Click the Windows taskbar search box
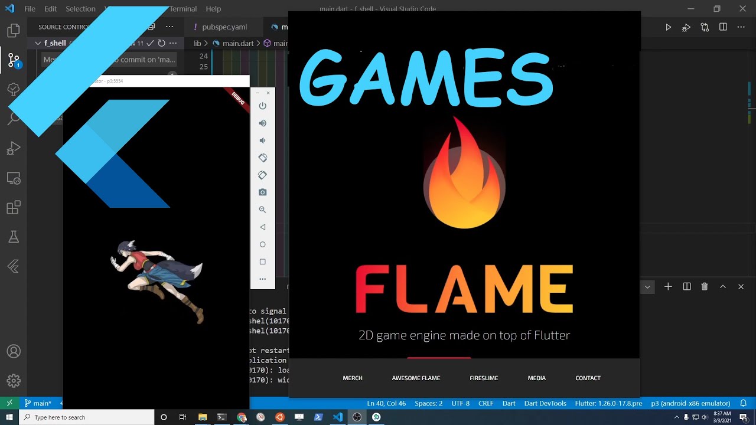Image resolution: width=756 pixels, height=425 pixels. 87,417
